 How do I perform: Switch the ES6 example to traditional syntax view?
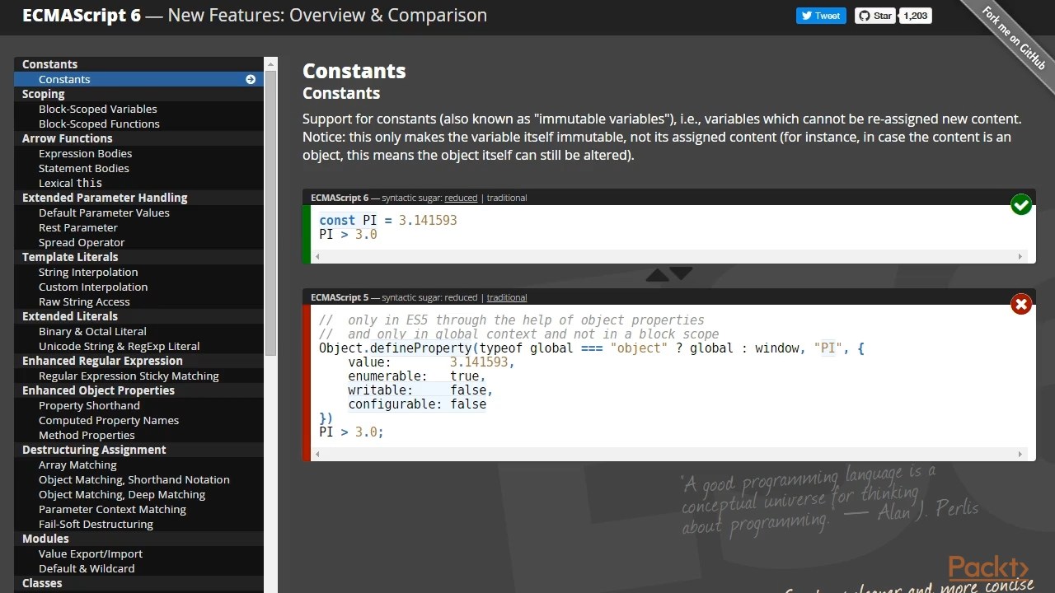click(506, 198)
